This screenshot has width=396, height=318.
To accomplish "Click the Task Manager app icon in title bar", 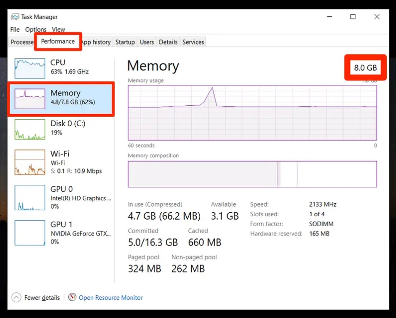I will [x=15, y=17].
